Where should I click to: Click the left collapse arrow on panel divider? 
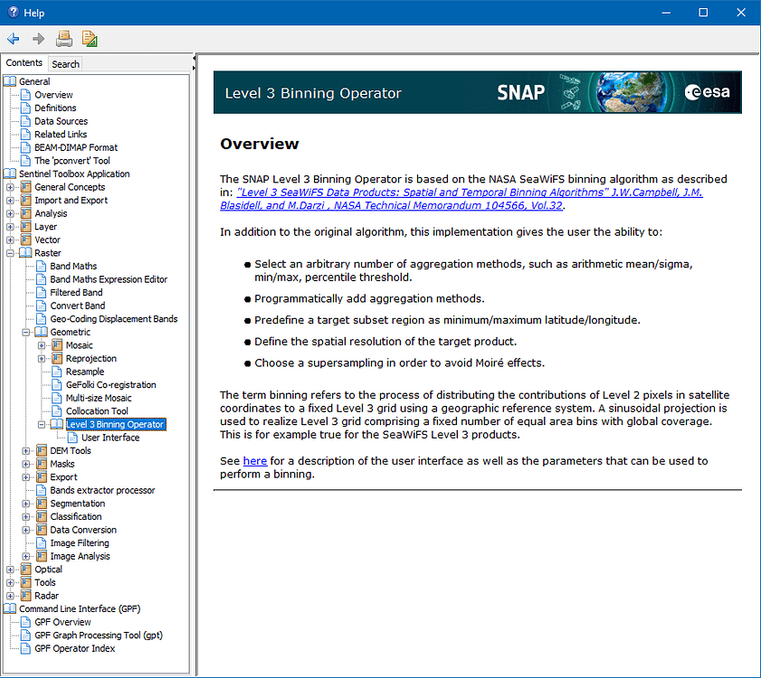[x=194, y=58]
